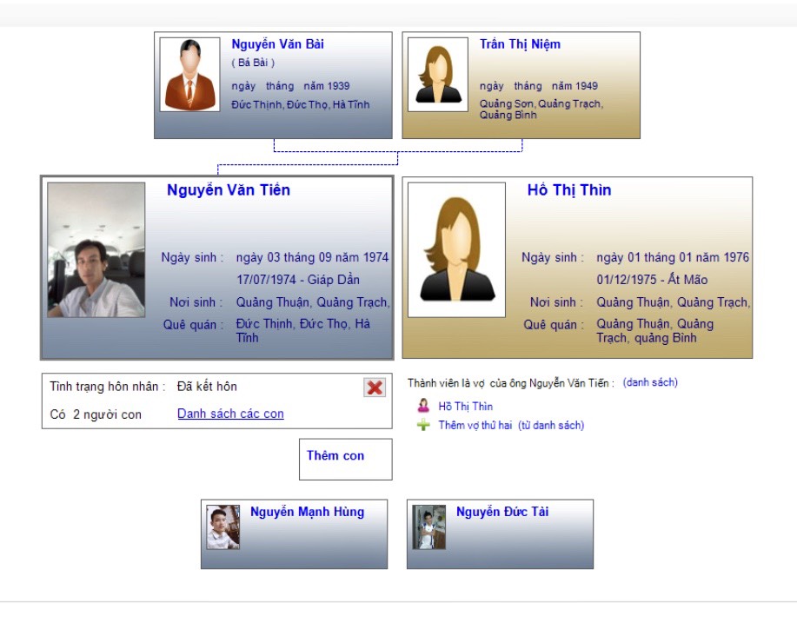Click Nguyễn Văn Tiến's profile photo
This screenshot has width=797, height=636.
coord(96,250)
